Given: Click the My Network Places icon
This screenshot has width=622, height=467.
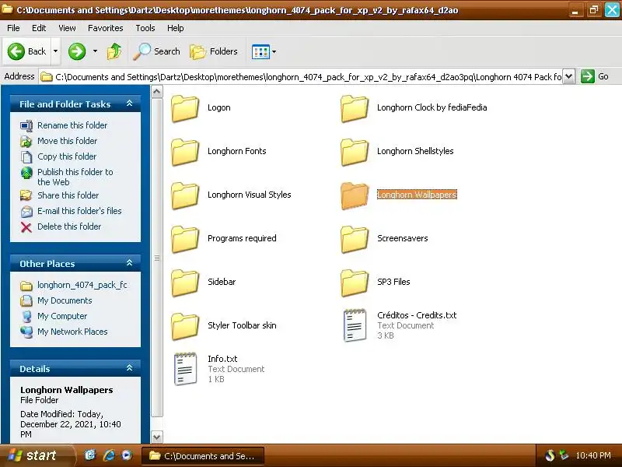Looking at the screenshot, I should click(26, 332).
